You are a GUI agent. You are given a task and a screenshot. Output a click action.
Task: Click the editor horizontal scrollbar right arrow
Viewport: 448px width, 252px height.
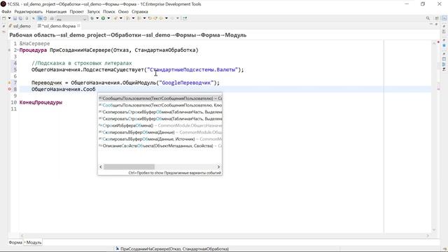point(428,236)
